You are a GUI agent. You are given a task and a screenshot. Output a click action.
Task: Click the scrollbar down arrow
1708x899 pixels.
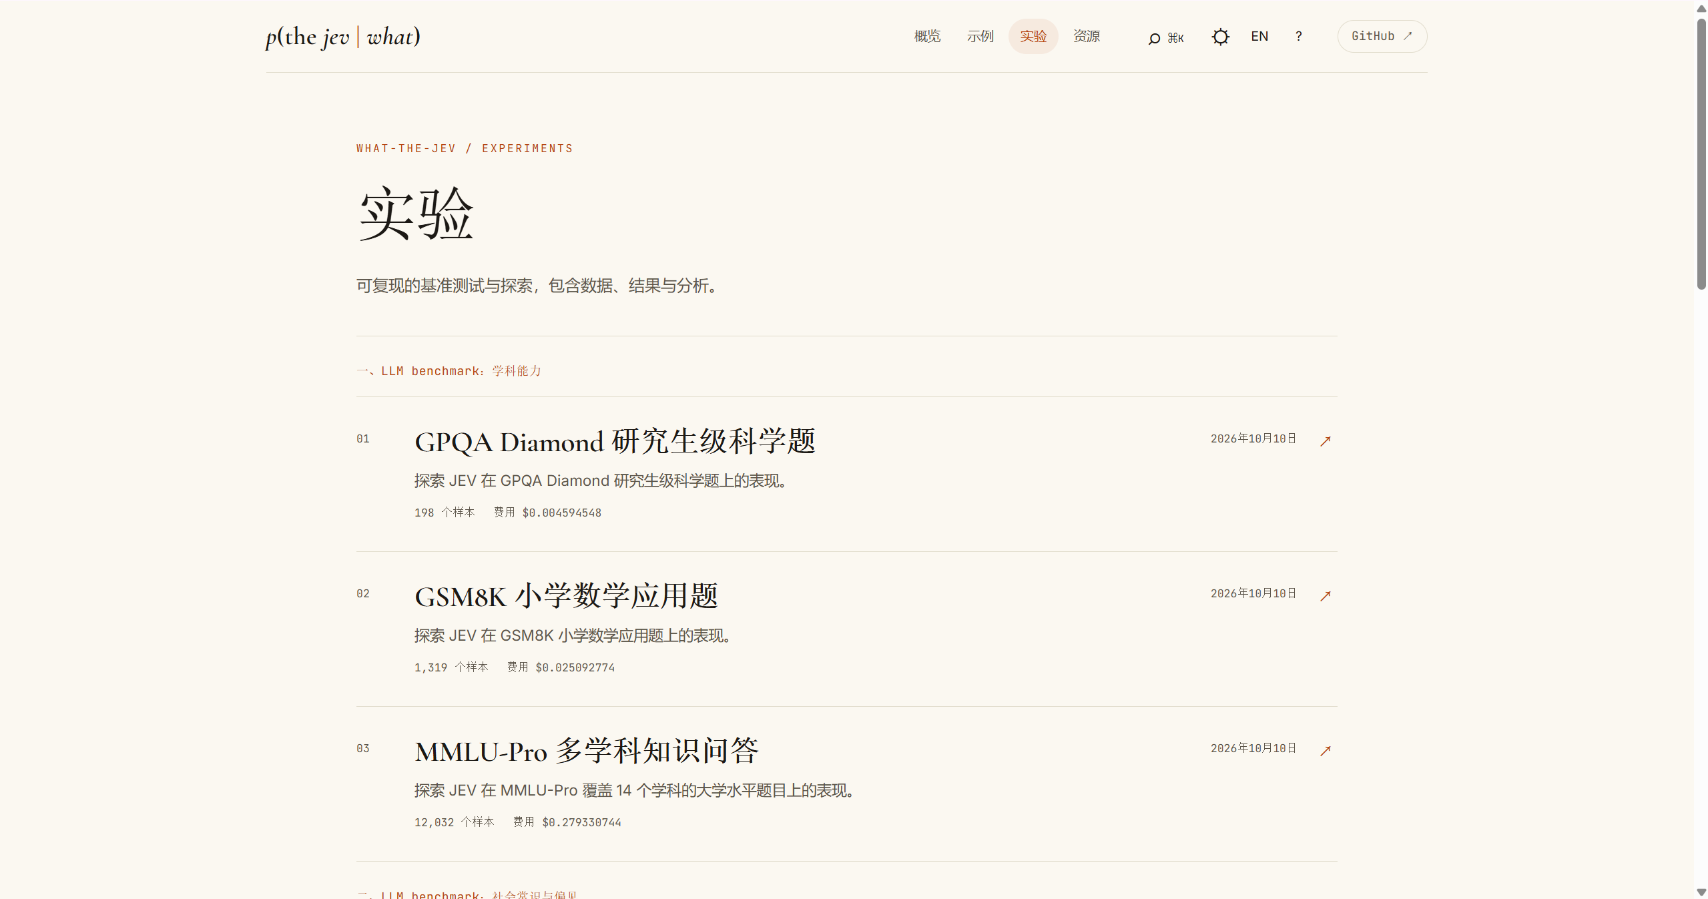[x=1701, y=892]
